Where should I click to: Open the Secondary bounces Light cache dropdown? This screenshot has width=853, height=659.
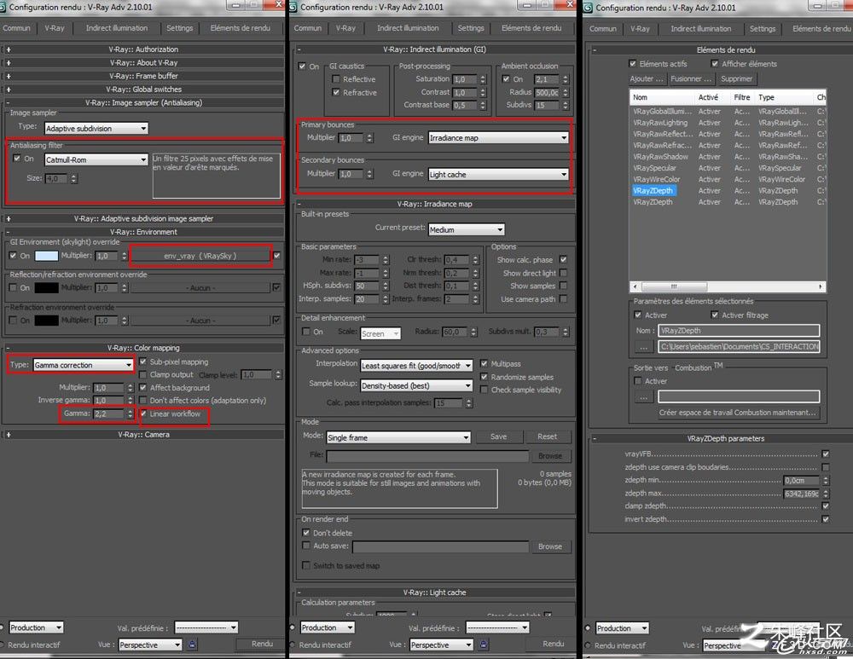point(498,175)
